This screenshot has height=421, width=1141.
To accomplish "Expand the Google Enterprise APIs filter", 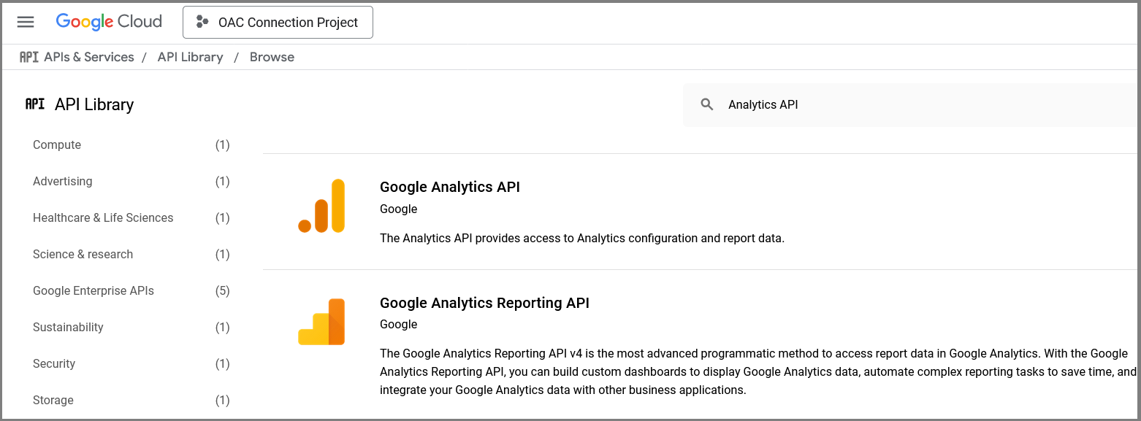I will [x=94, y=290].
